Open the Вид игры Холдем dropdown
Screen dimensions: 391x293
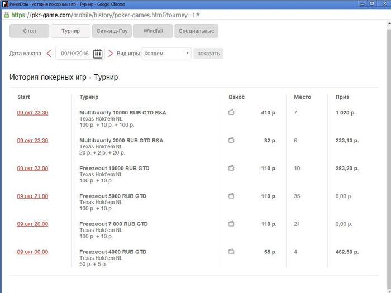click(166, 54)
